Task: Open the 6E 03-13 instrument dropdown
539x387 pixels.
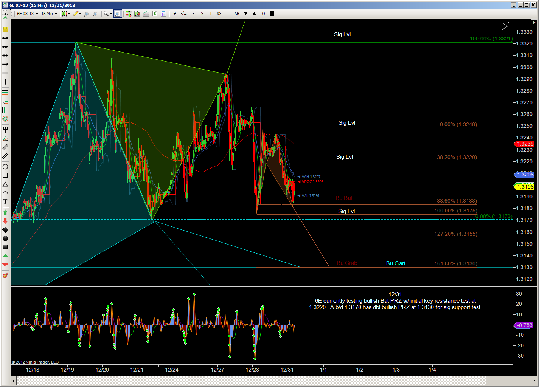Action: (x=27, y=14)
